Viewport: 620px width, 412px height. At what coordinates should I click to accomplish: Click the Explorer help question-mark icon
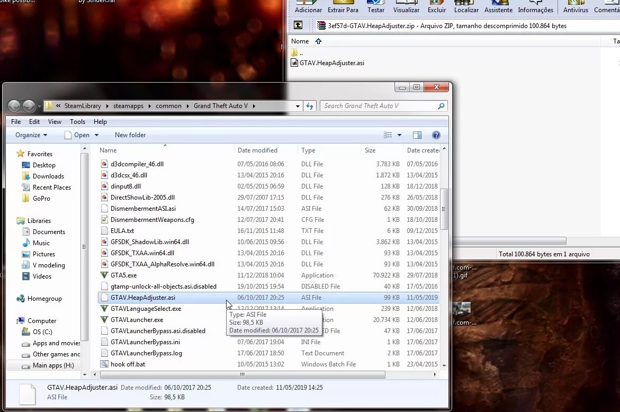(x=436, y=135)
